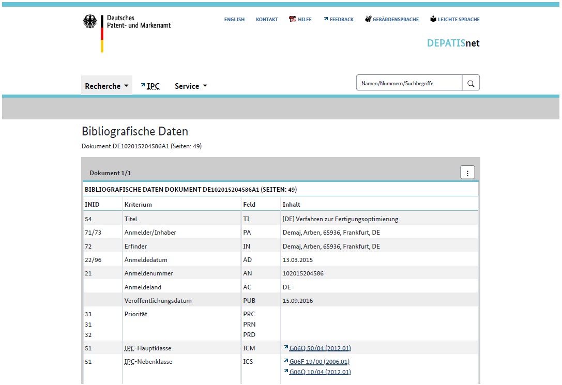This screenshot has width=562, height=385.
Task: Click the Deutsches Patent- und Markenamt eagle logo
Action: pyautogui.click(x=90, y=22)
